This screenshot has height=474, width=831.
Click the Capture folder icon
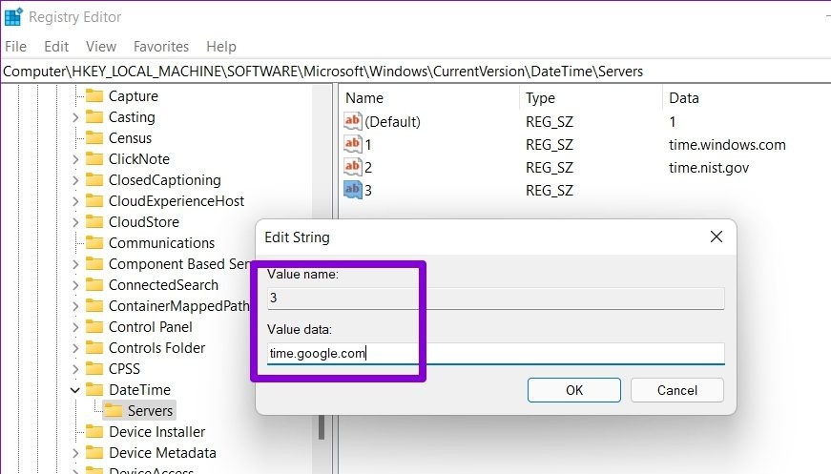[x=94, y=96]
